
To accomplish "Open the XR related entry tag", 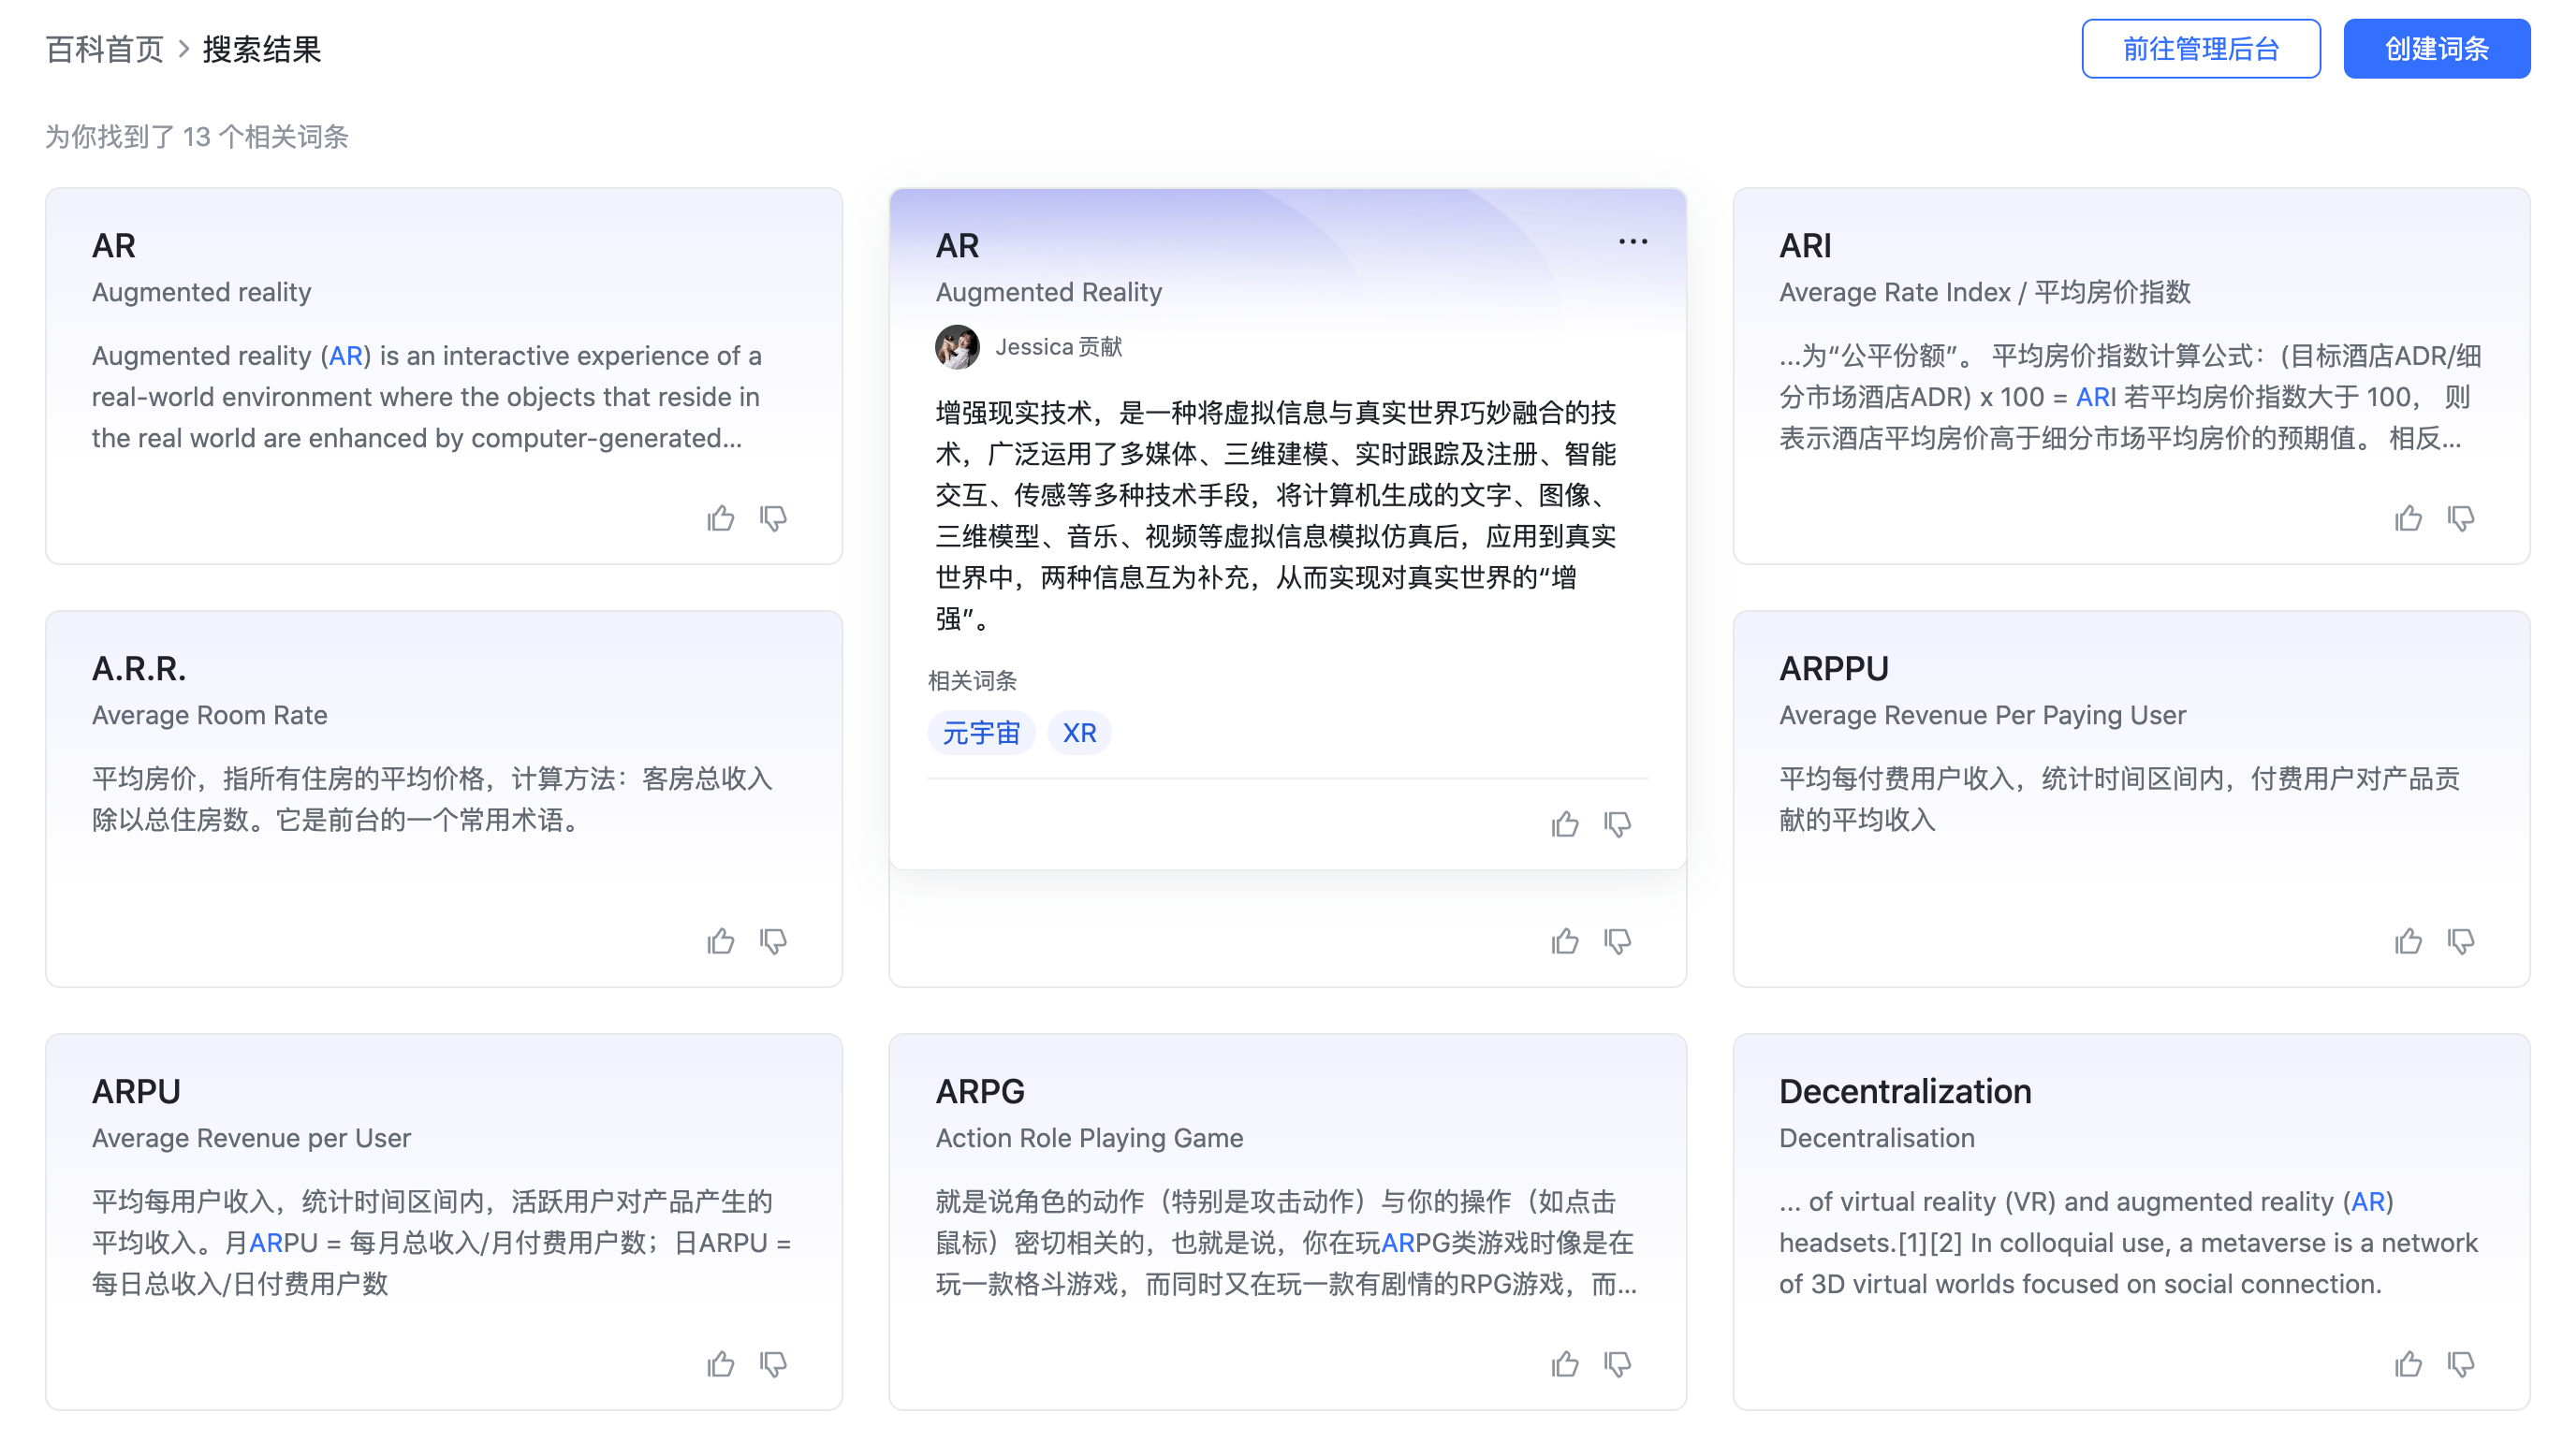I will [x=1078, y=733].
